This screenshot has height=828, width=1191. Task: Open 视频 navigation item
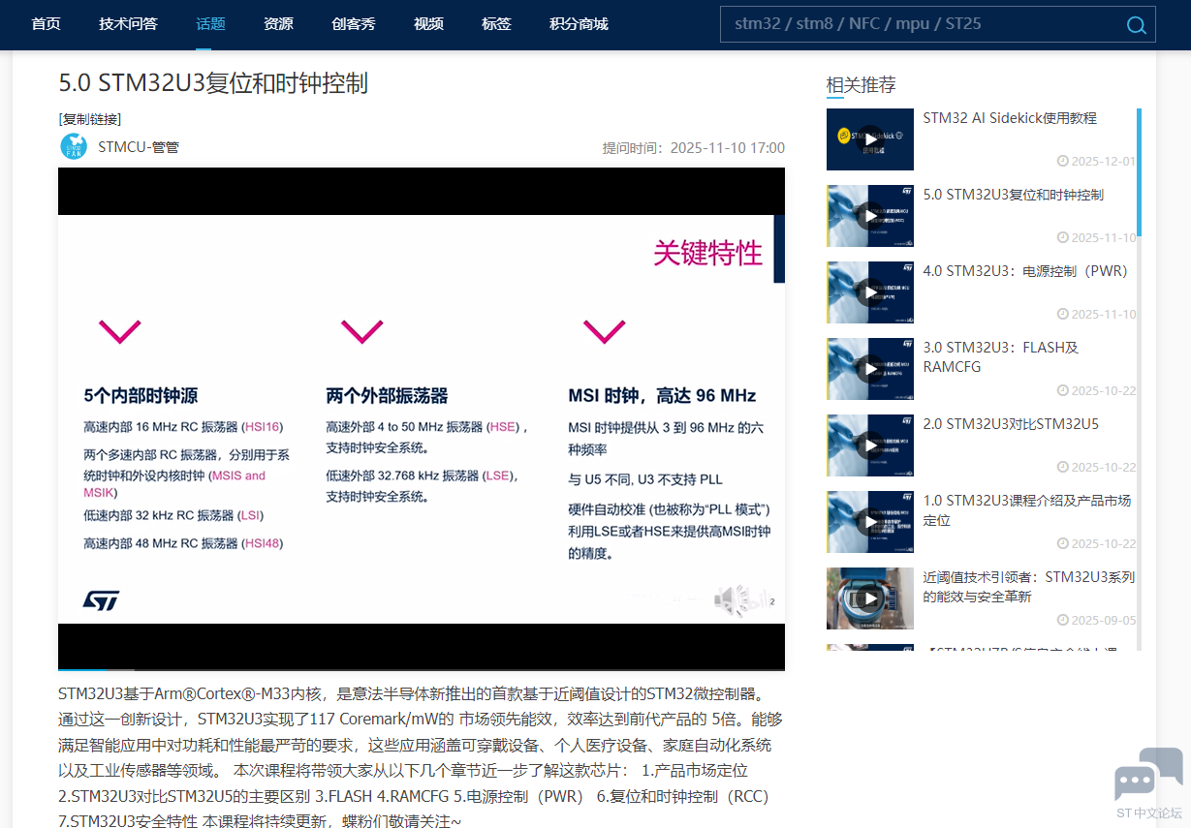pyautogui.click(x=428, y=24)
